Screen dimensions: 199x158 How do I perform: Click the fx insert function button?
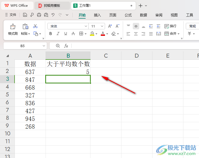click(x=66, y=46)
